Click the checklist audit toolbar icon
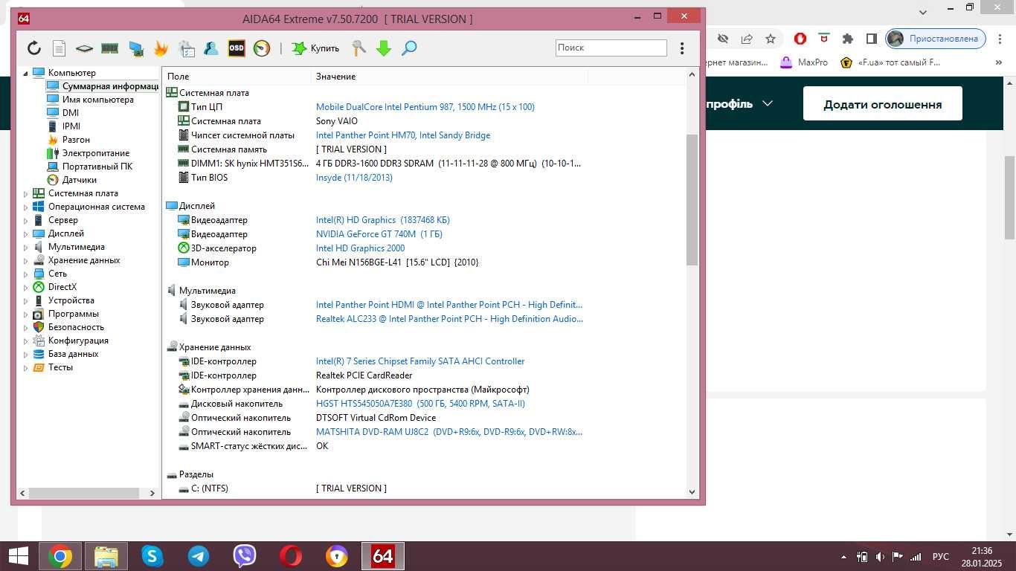Viewport: 1016px width, 571px height. [x=187, y=48]
